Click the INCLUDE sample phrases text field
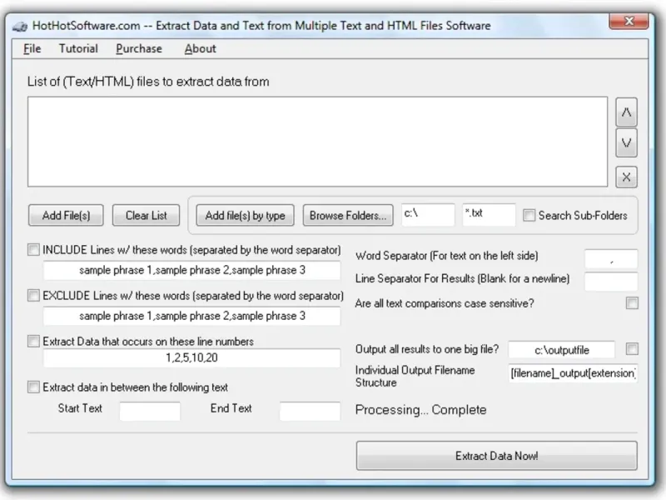 click(192, 270)
